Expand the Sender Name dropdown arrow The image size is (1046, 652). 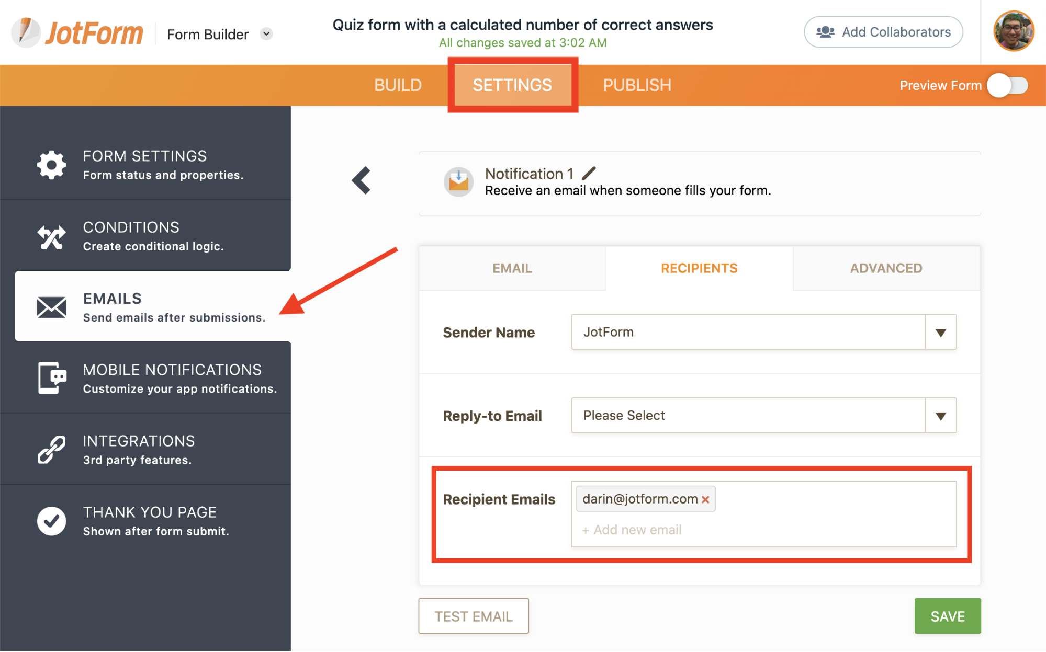(940, 333)
